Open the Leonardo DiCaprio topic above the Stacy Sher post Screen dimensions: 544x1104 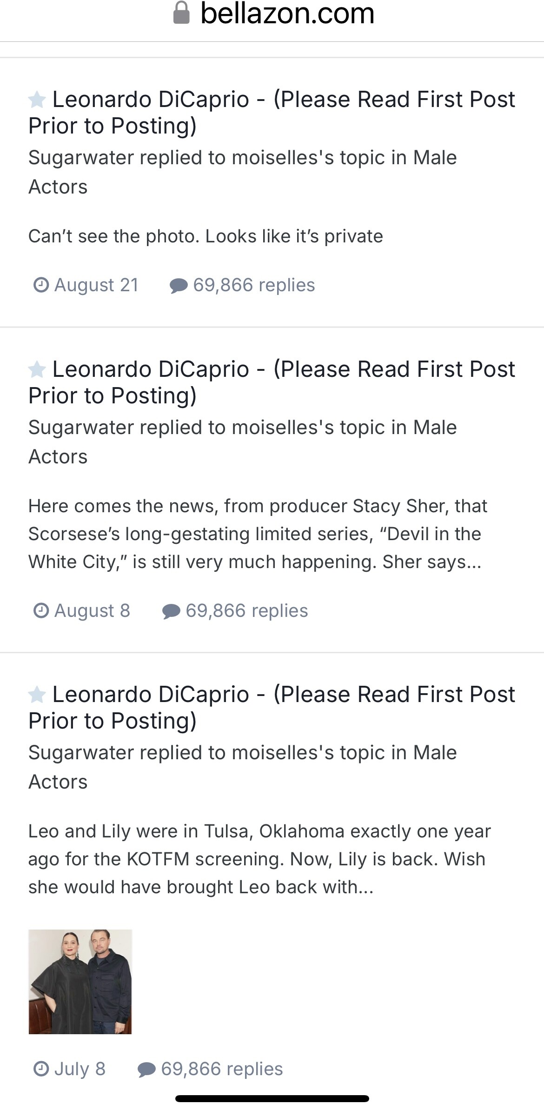(272, 382)
